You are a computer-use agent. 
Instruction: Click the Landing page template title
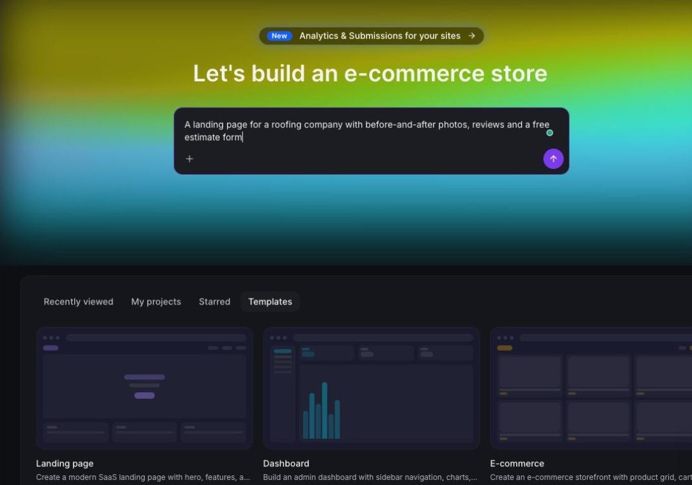(x=65, y=463)
